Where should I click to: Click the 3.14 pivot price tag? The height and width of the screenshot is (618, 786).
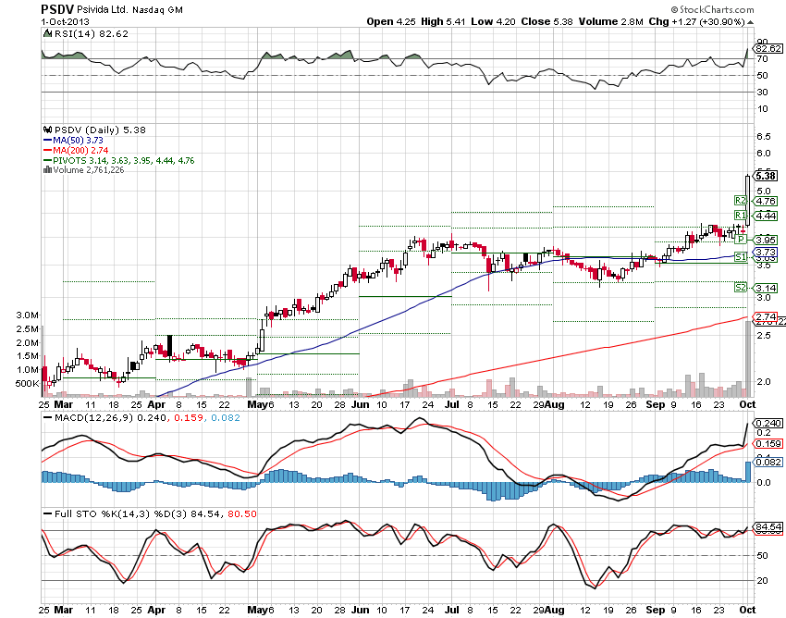[766, 288]
